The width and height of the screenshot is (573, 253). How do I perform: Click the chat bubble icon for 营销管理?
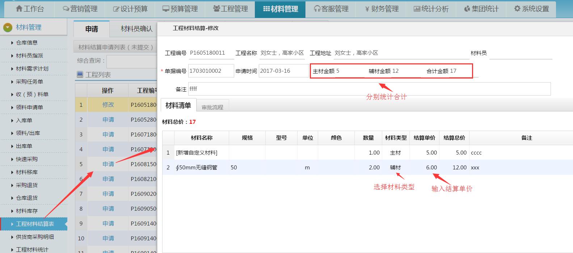coord(66,9)
